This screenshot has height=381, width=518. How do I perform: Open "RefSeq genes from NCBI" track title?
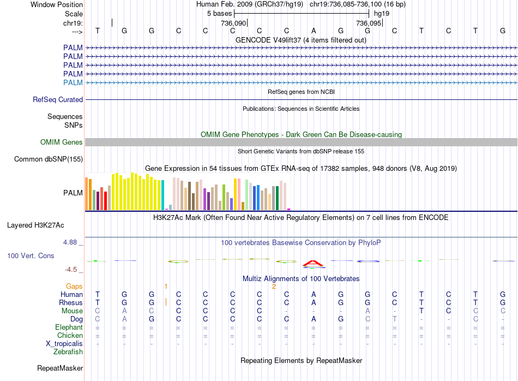pos(301,92)
